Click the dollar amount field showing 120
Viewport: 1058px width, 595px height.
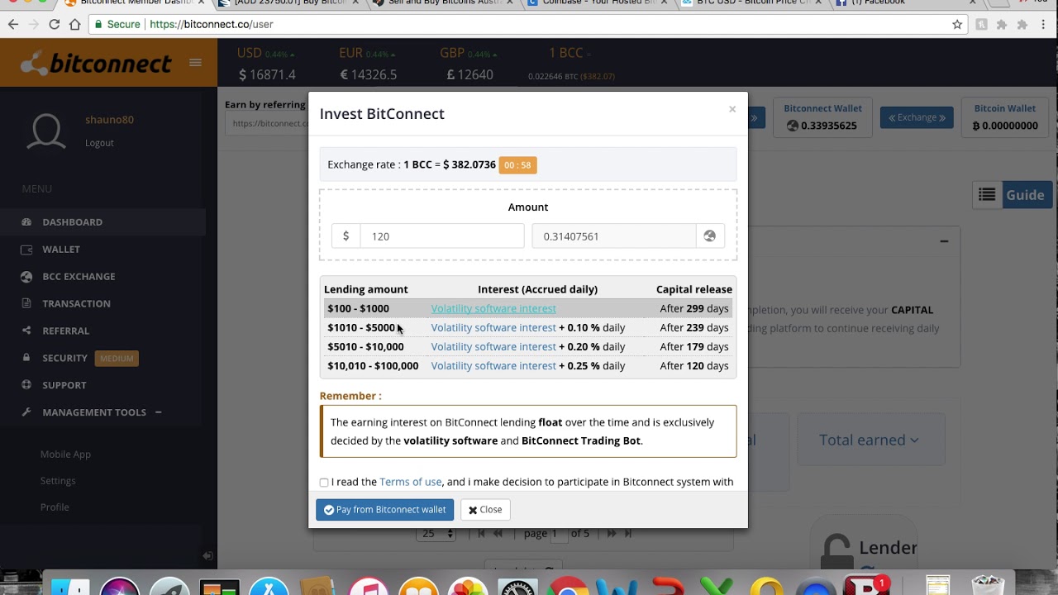[441, 236]
